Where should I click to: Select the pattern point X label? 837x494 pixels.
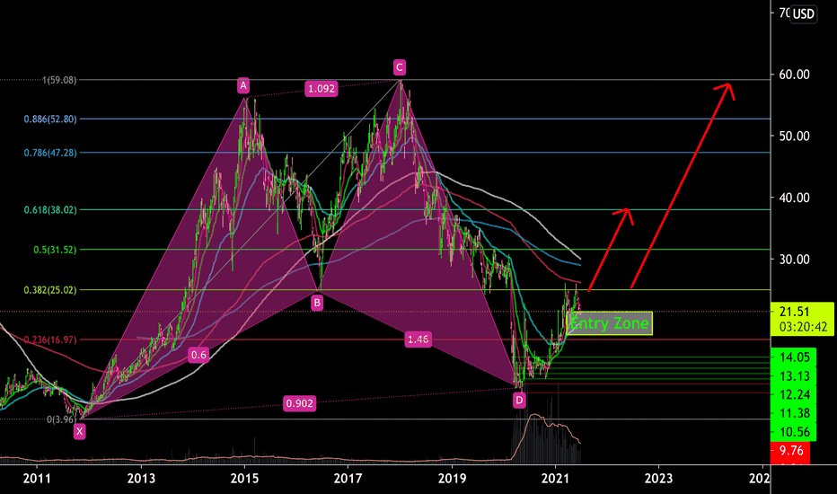[80, 431]
